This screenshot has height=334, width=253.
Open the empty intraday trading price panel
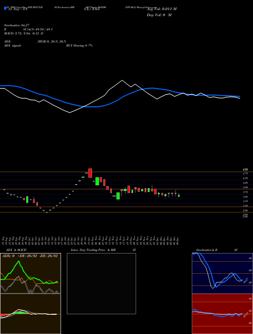click(101, 283)
